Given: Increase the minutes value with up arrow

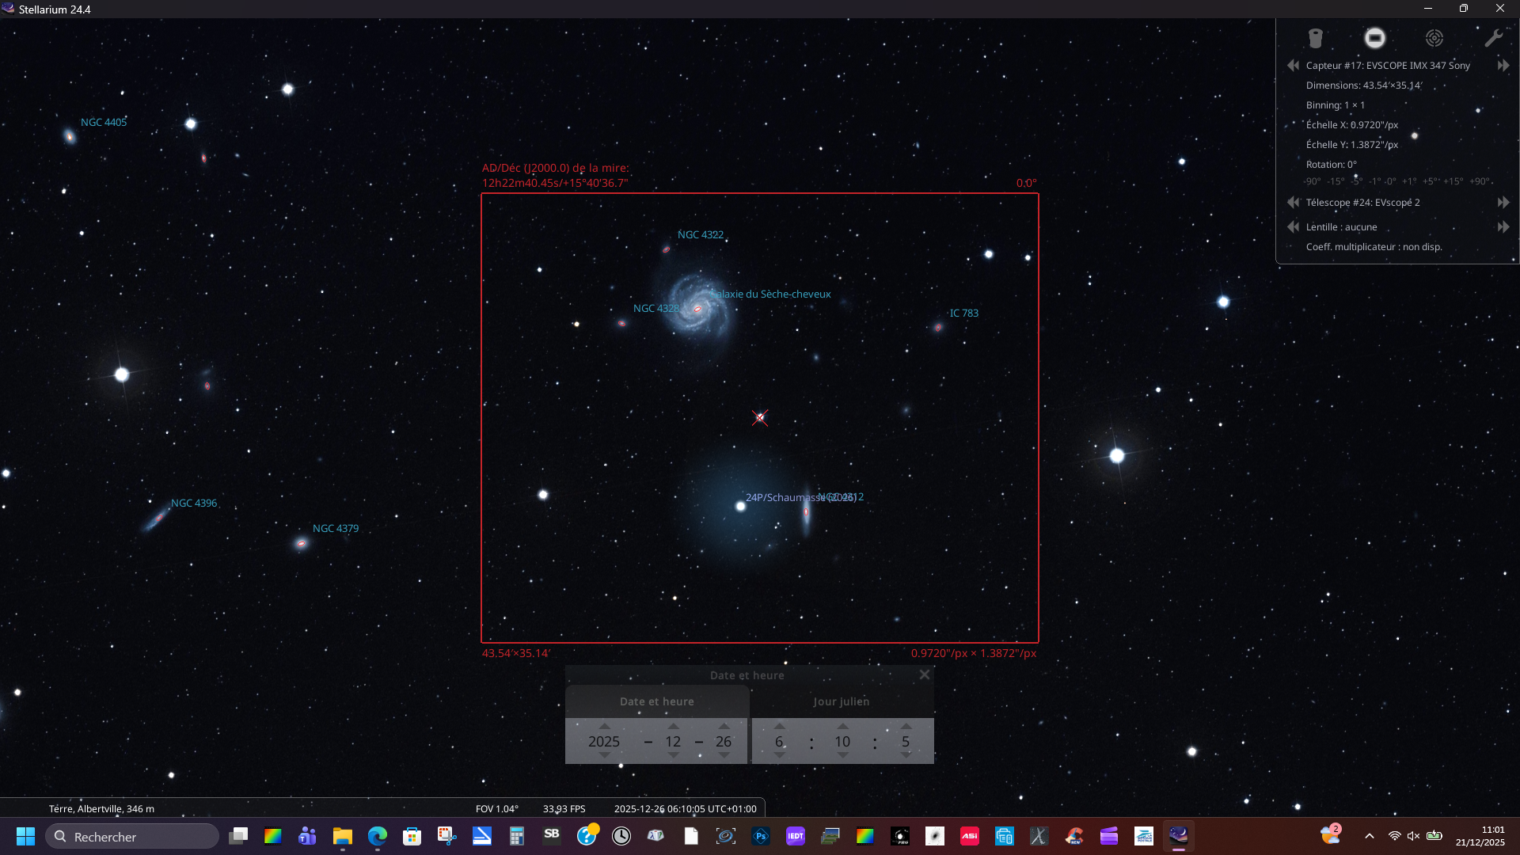Looking at the screenshot, I should coord(842,726).
